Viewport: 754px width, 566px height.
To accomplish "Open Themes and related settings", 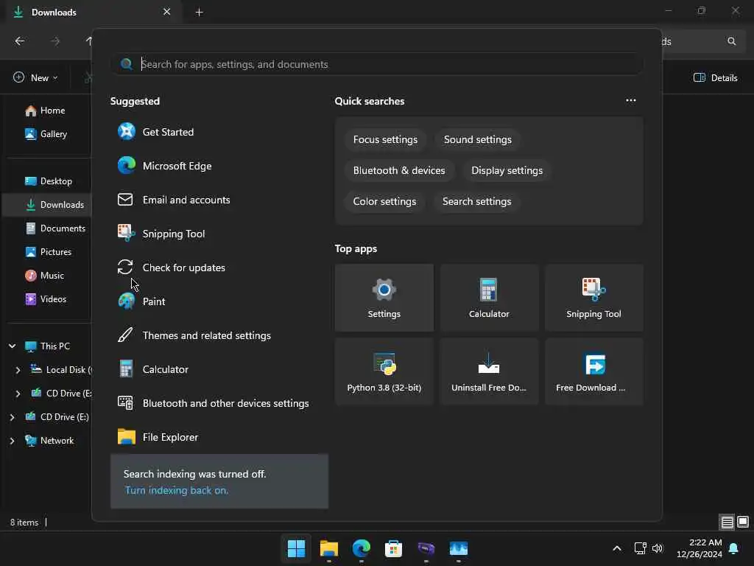I will [219, 335].
